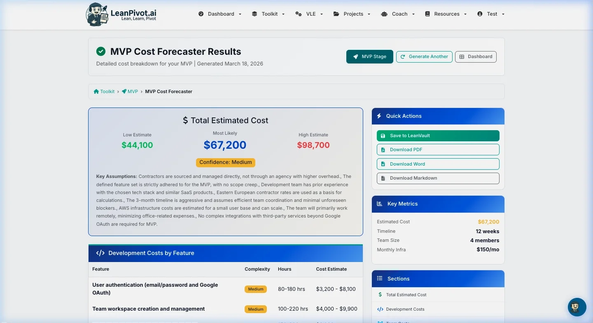Image resolution: width=593 pixels, height=323 pixels.
Task: Click the LeanPivot.ai mascot logo
Action: [x=96, y=14]
